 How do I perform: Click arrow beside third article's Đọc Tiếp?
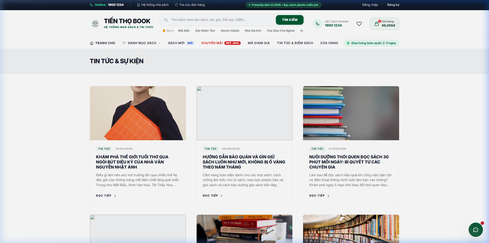(328, 196)
